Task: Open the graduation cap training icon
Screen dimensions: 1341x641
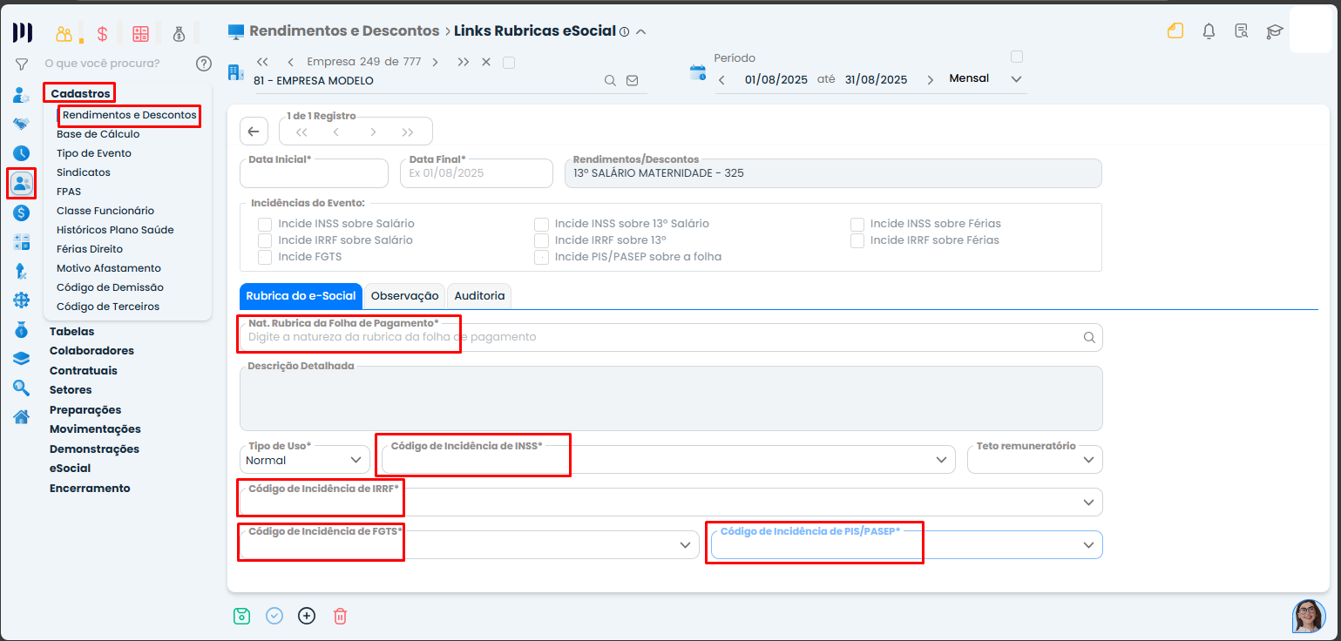Action: tap(1275, 31)
